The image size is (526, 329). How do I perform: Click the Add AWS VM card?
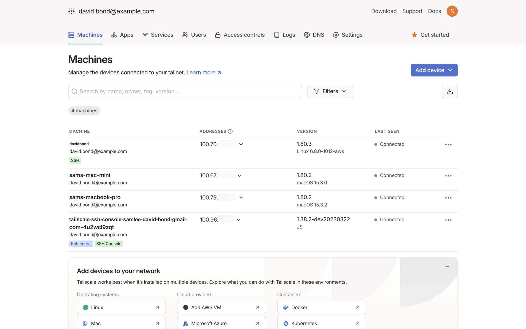221,307
